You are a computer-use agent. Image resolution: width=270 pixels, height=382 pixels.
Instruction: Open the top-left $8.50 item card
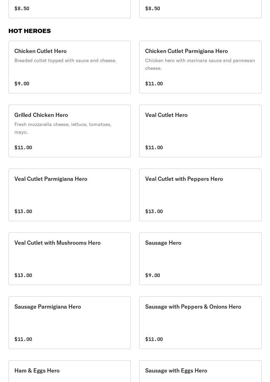69,9
